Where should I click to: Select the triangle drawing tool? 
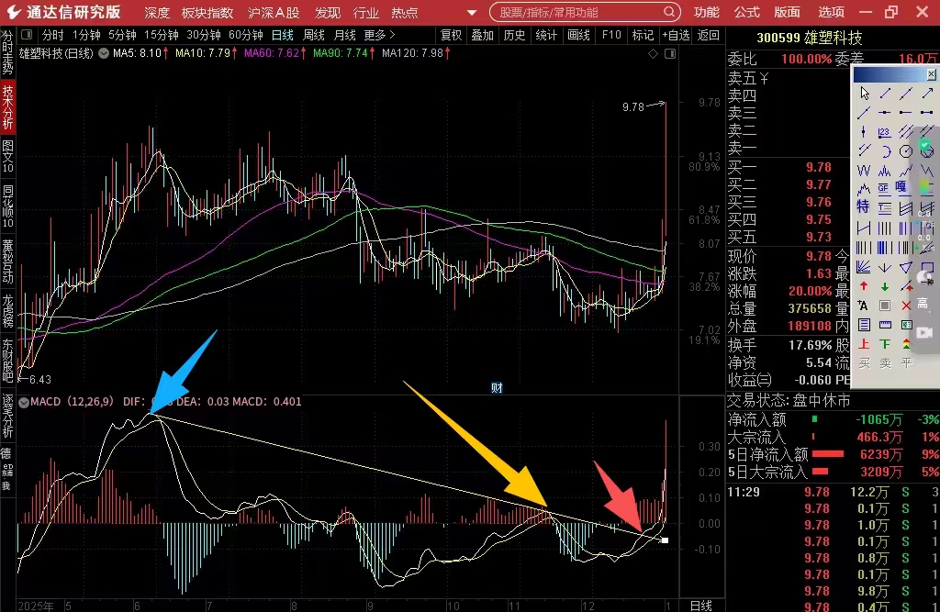click(905, 267)
